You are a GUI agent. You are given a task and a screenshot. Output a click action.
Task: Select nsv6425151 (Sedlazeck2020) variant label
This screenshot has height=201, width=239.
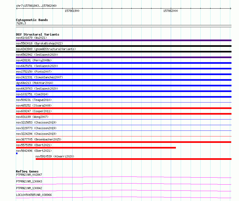click(37, 66)
